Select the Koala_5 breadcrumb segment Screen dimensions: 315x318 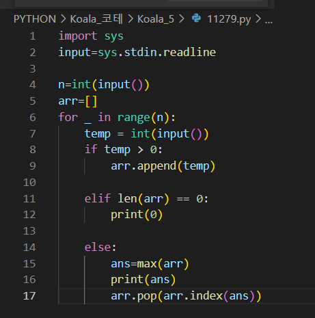[x=156, y=19]
